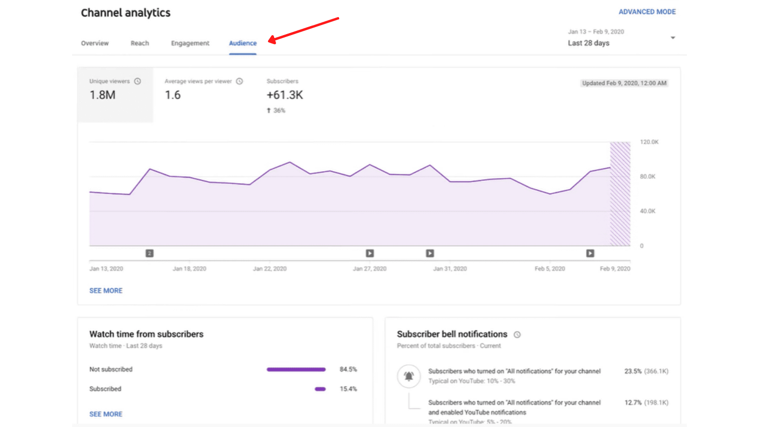The image size is (759, 427).
Task: Click the 'Updated Feb 9, 2020, 12:00 AM' label
Action: [x=624, y=83]
